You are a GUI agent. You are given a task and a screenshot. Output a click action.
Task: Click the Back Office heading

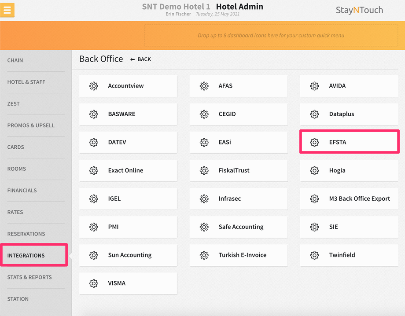point(101,59)
